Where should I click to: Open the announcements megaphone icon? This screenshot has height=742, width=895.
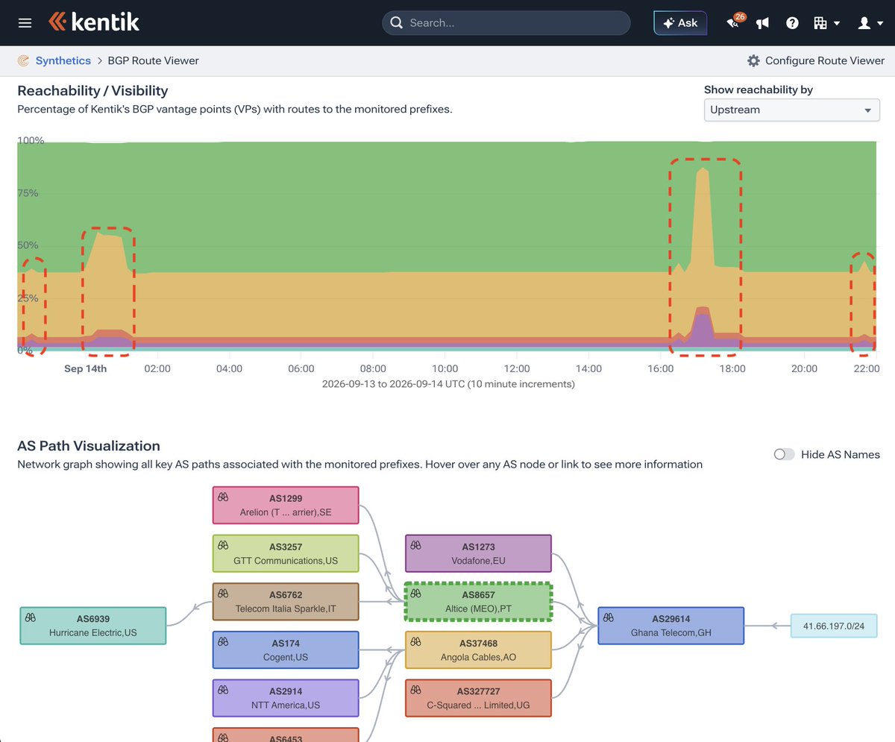762,23
